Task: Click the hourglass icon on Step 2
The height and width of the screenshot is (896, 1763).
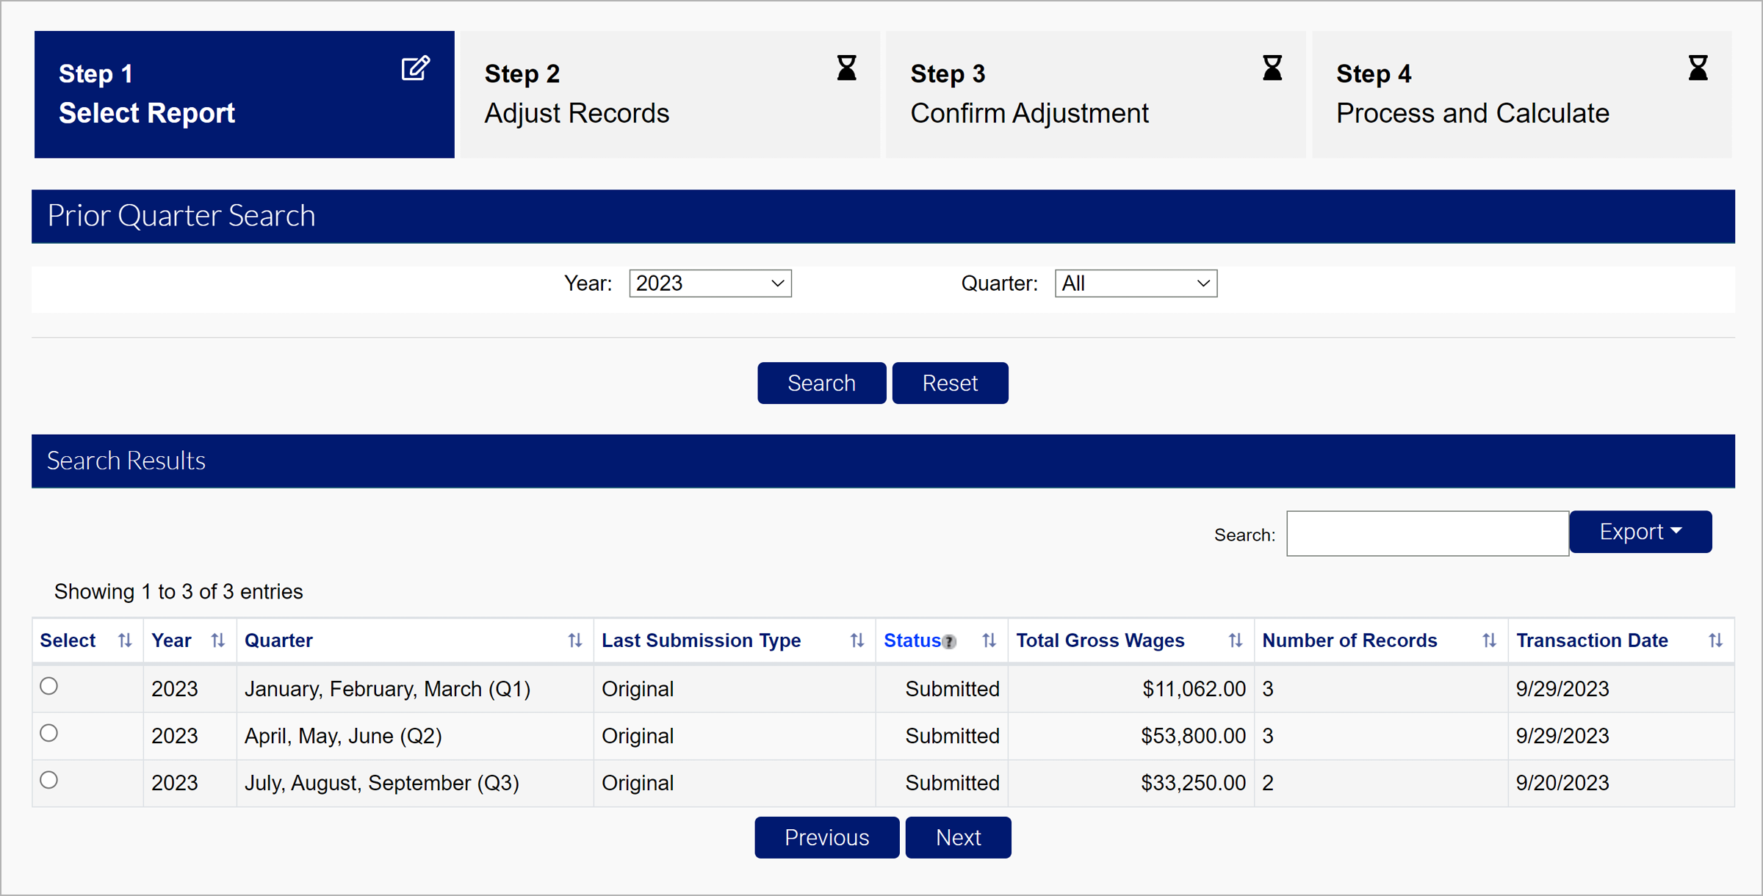Action: click(846, 68)
